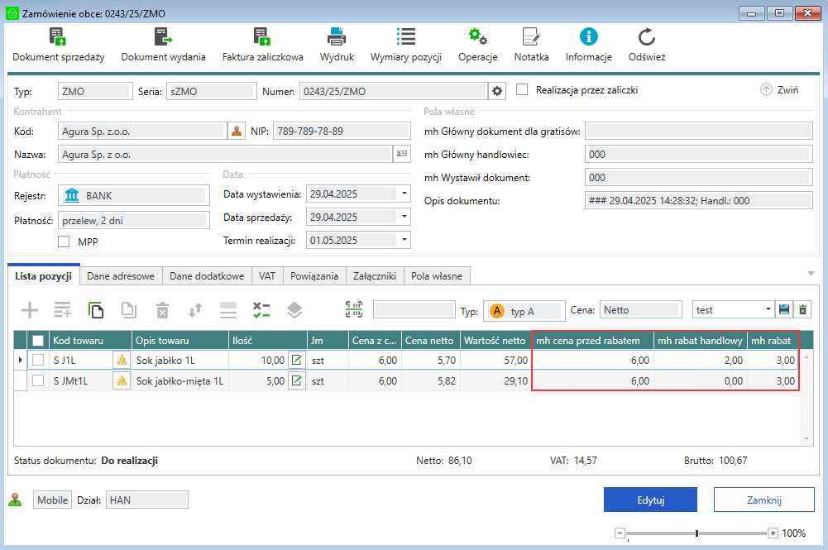Viewport: 828px width, 550px height.
Task: Click the barcode scanner icon
Action: pyautogui.click(x=354, y=310)
